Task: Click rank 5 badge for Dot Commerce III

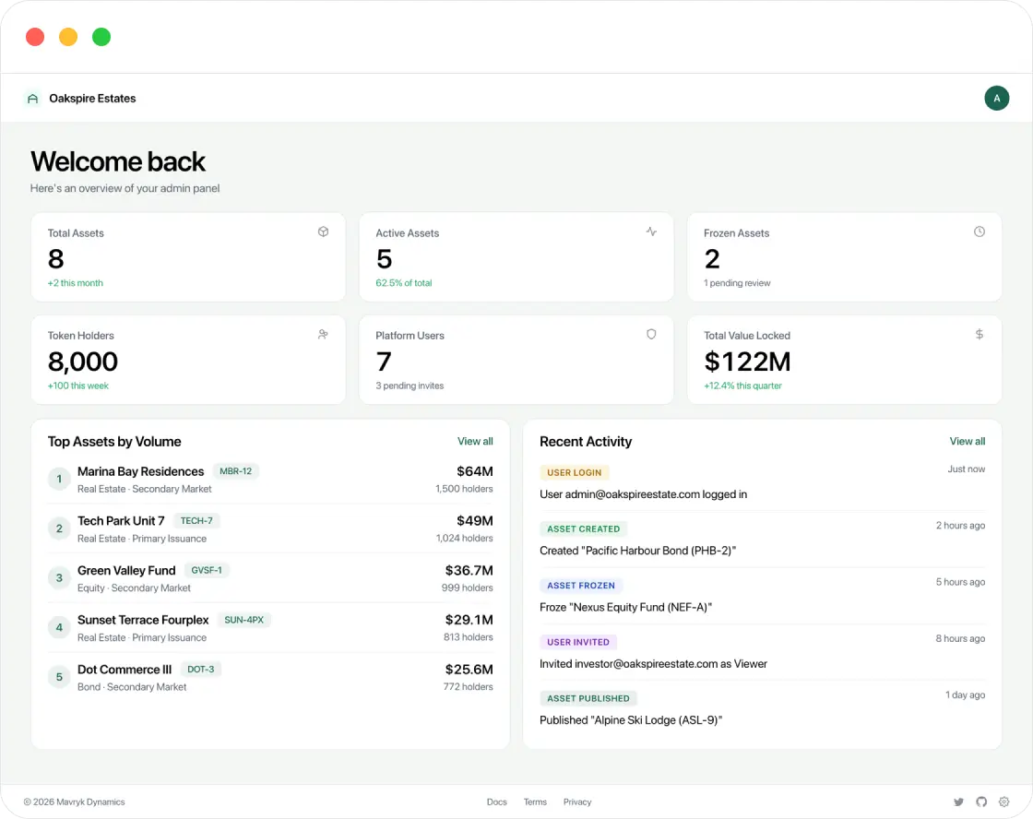Action: pyautogui.click(x=59, y=677)
